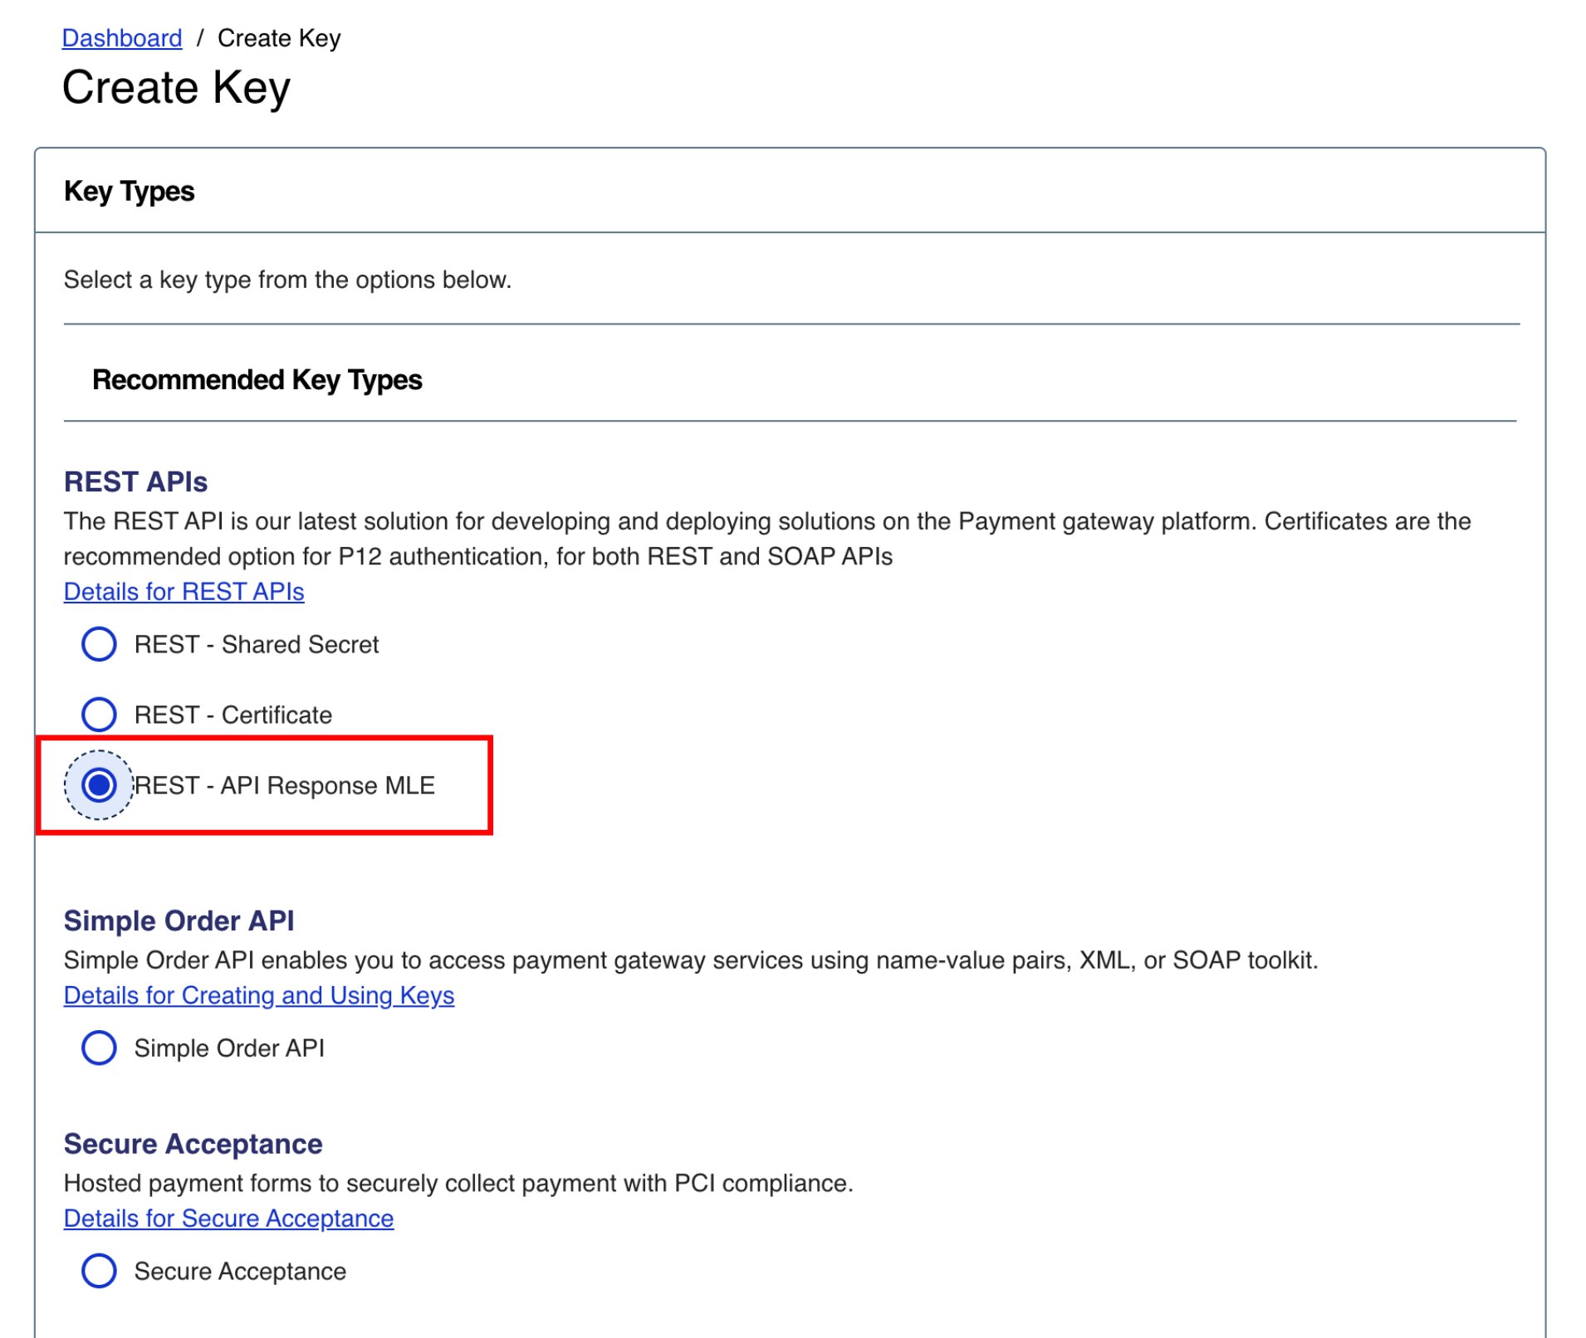
Task: Click the Recommended Key Types heading
Action: pyautogui.click(x=257, y=380)
